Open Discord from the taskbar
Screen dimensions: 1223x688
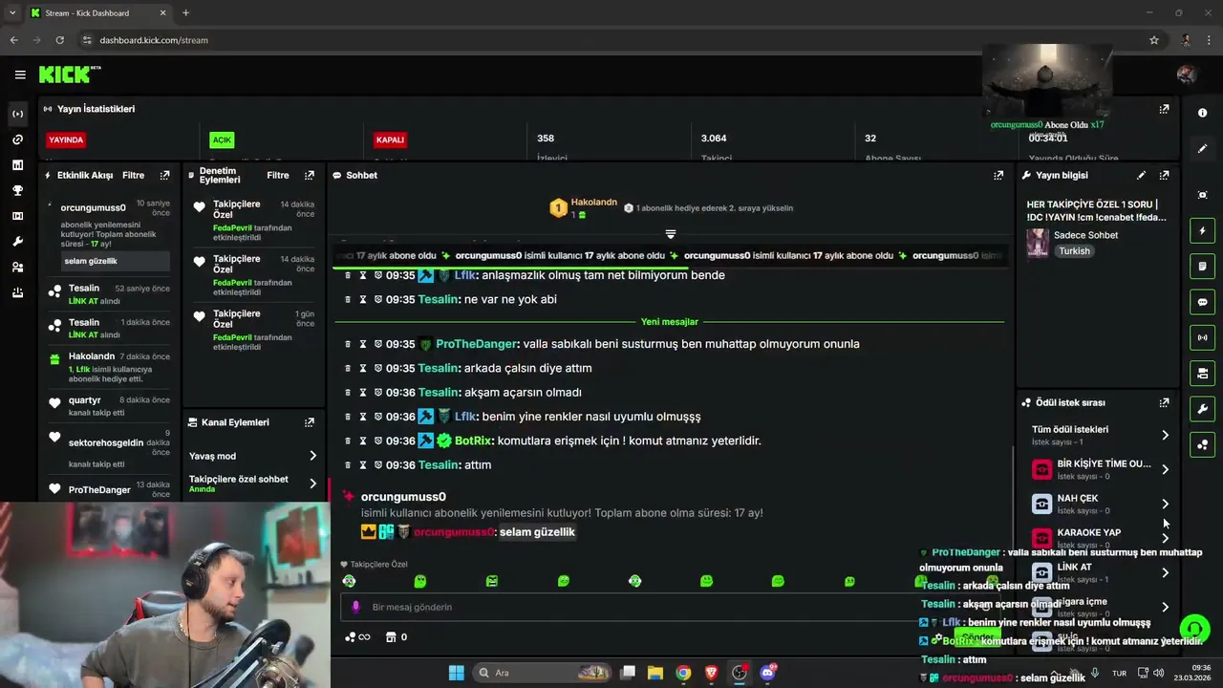click(767, 673)
